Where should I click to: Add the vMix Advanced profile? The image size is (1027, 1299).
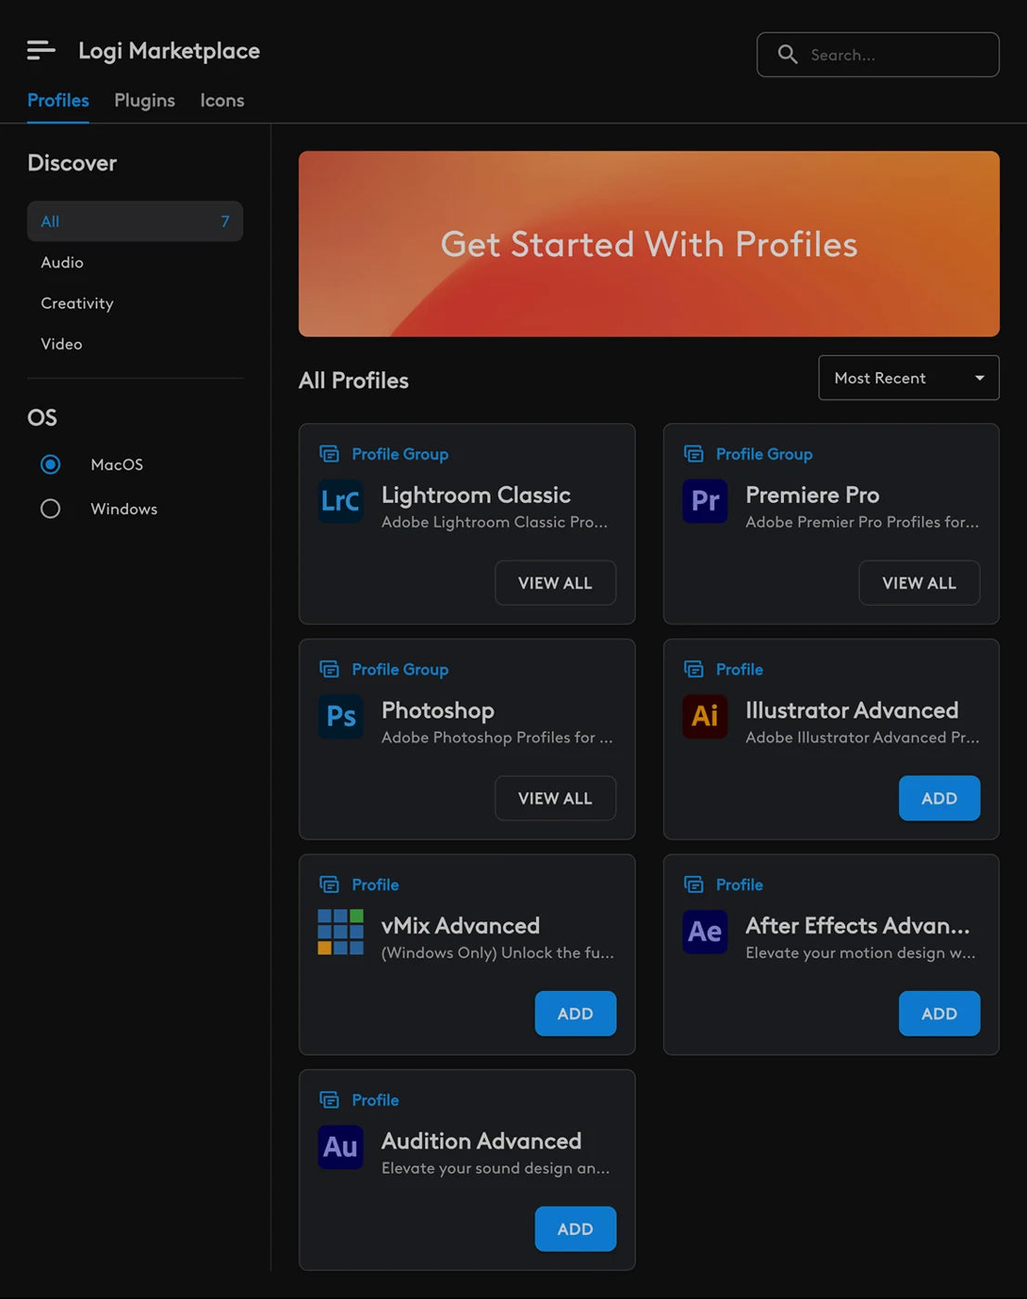(x=575, y=1013)
